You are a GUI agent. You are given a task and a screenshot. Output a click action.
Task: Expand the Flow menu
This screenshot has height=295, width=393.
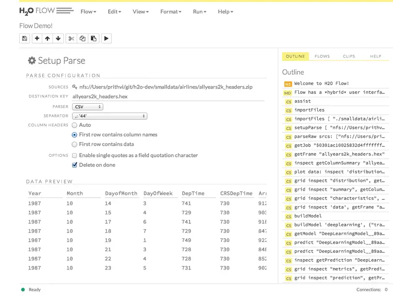[x=88, y=11]
